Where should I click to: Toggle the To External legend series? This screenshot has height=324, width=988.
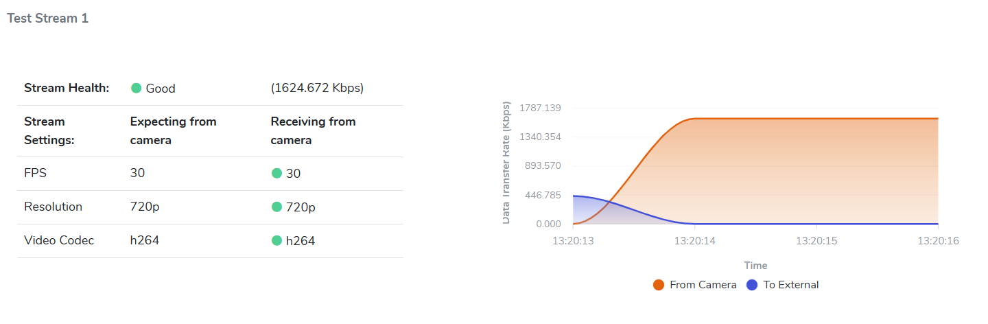(790, 285)
